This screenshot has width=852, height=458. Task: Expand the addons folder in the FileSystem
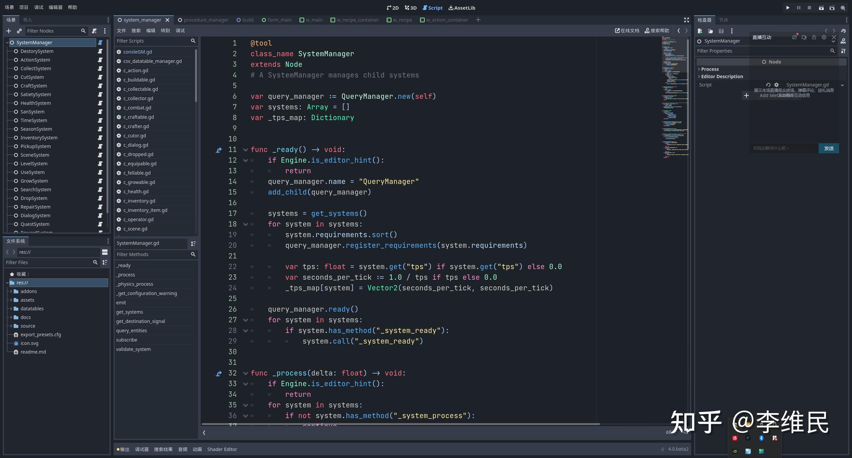pos(11,291)
